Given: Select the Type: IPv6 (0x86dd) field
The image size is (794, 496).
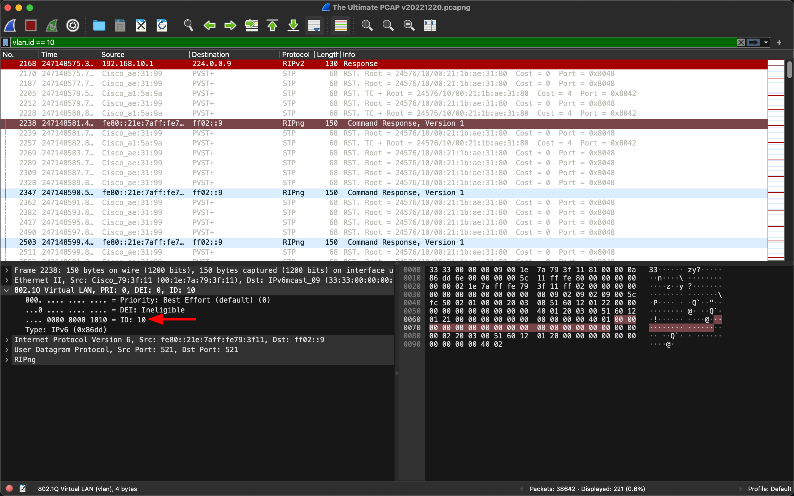Looking at the screenshot, I should [66, 330].
